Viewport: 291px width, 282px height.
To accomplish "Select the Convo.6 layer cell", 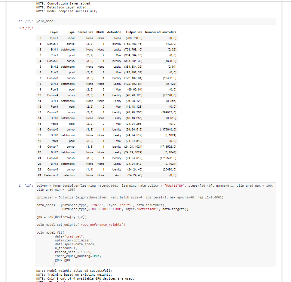I will [53, 130].
